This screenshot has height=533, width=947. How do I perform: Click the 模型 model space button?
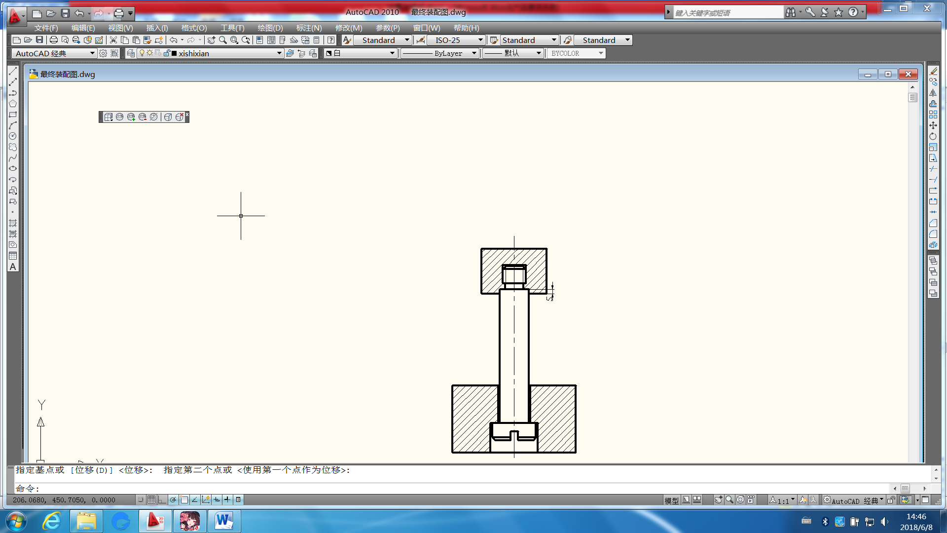(x=671, y=500)
